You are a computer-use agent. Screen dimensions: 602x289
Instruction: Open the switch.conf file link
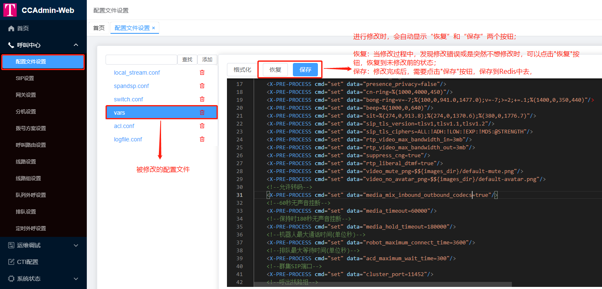coord(128,99)
